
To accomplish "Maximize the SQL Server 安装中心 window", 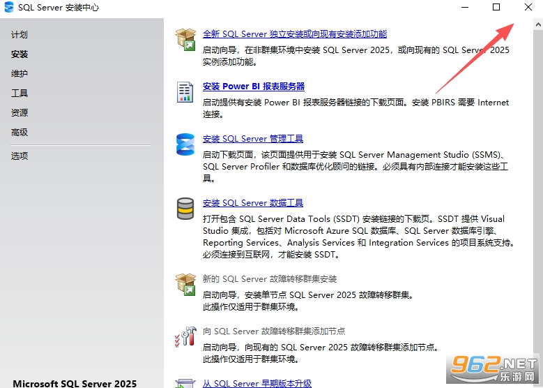I will [496, 7].
